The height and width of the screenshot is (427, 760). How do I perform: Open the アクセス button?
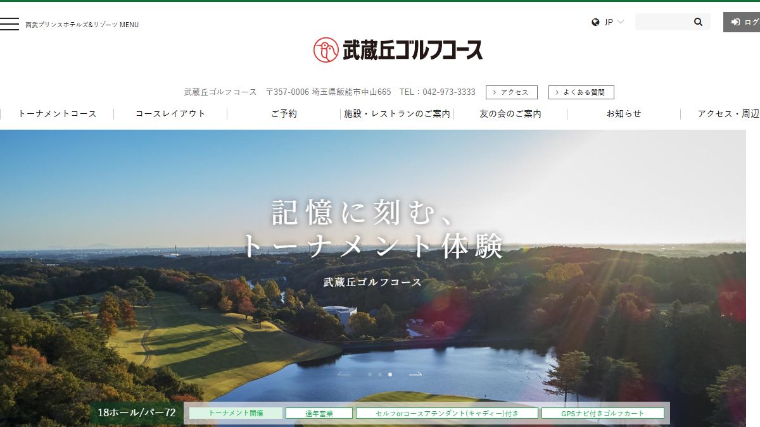512,92
